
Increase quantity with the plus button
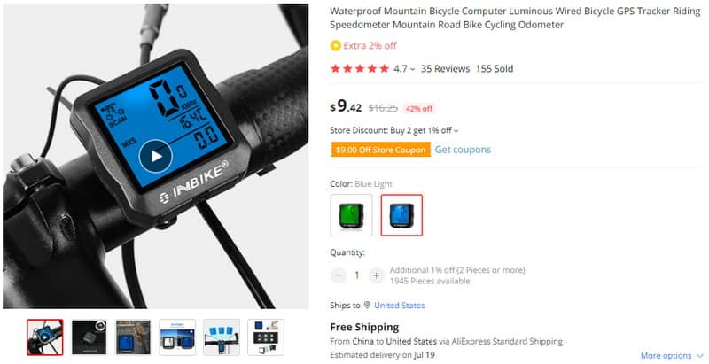coord(376,275)
